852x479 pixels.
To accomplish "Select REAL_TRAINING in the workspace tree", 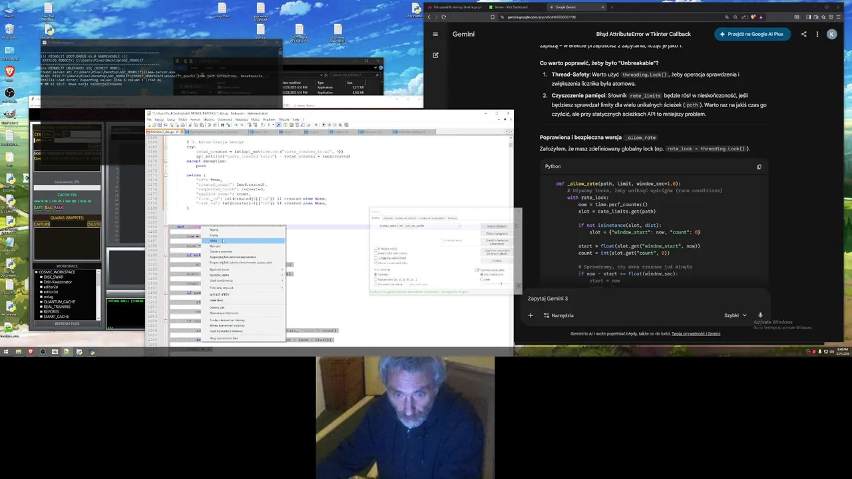I will point(57,307).
